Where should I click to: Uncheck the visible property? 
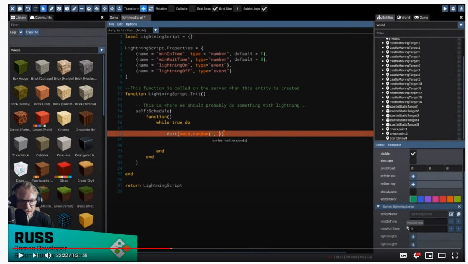[x=413, y=153]
